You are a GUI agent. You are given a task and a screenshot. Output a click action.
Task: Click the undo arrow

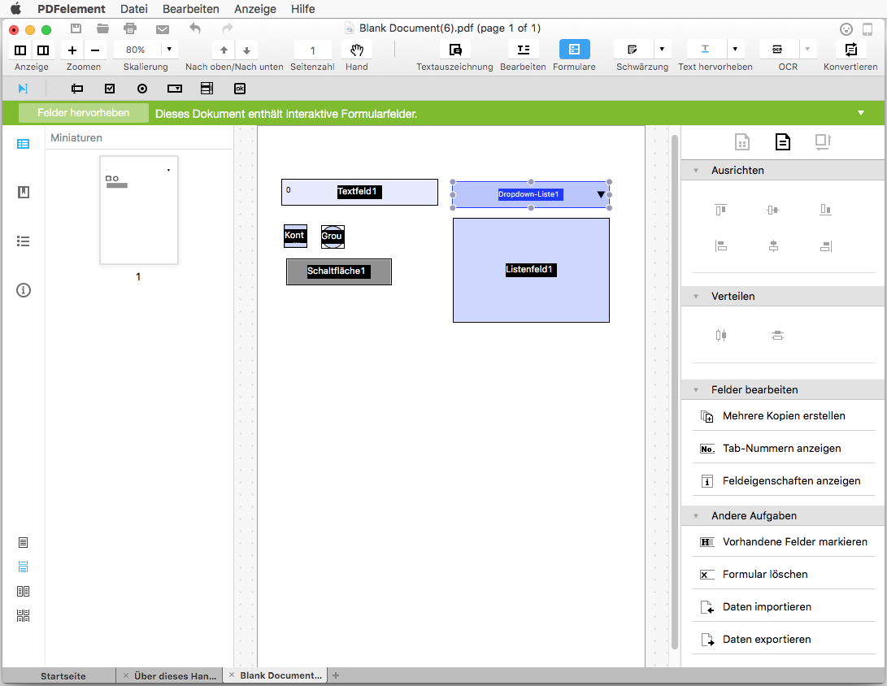195,28
